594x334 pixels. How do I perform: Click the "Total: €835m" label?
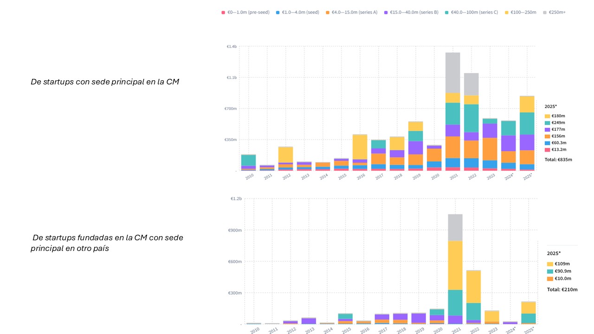click(x=558, y=160)
